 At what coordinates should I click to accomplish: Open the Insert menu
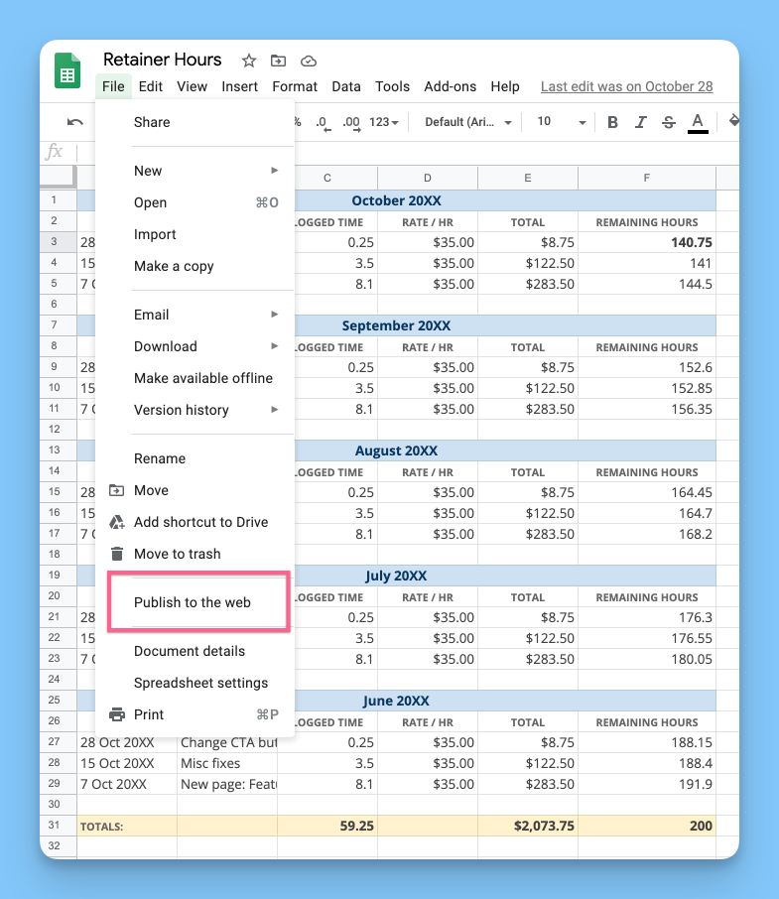click(x=239, y=86)
